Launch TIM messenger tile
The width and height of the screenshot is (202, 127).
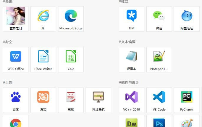point(132,19)
